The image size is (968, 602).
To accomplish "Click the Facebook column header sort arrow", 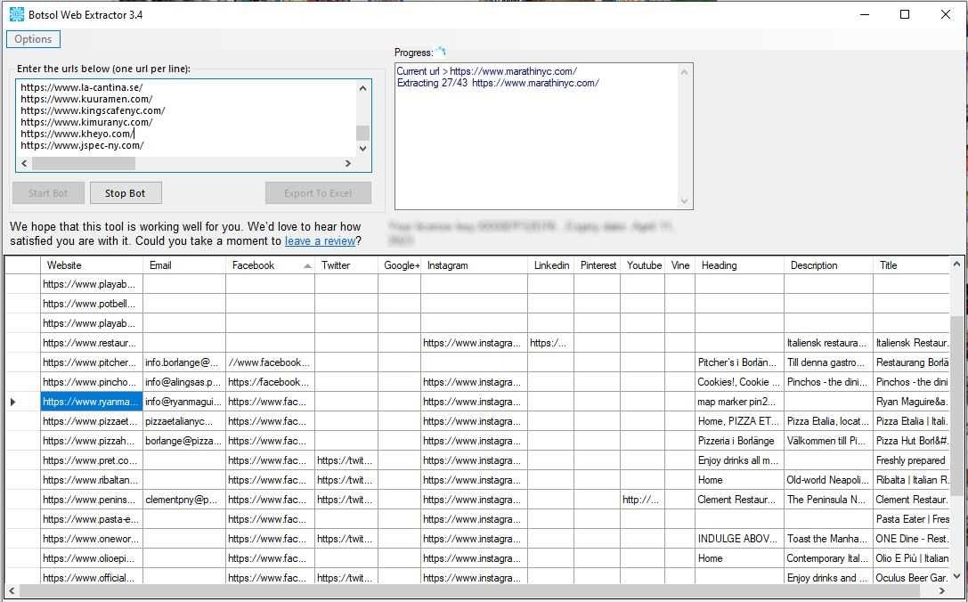I will pos(307,266).
